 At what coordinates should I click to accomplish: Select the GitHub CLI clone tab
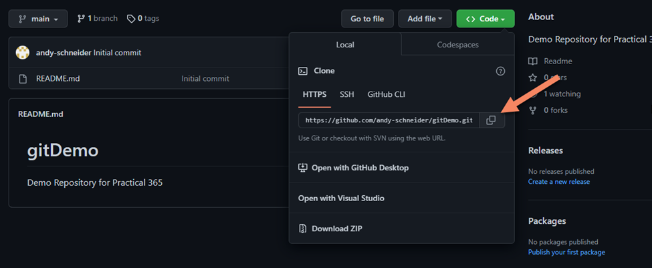pos(387,95)
